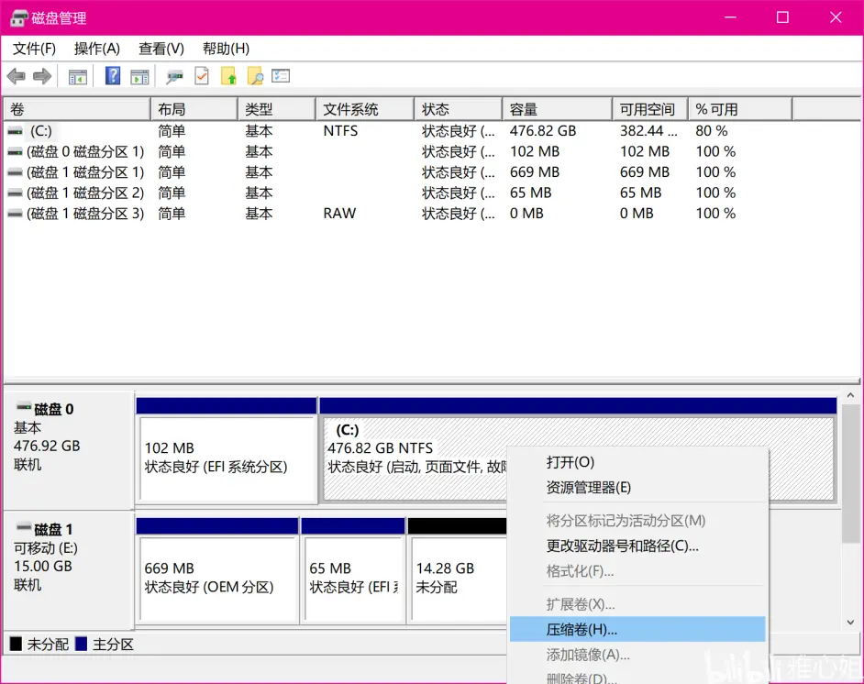Click 将分区标记为活动分区(M) menu entry
864x684 pixels.
(x=637, y=521)
